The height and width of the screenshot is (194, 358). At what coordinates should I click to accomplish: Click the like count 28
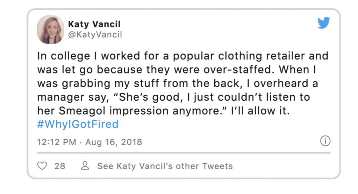tap(60, 166)
